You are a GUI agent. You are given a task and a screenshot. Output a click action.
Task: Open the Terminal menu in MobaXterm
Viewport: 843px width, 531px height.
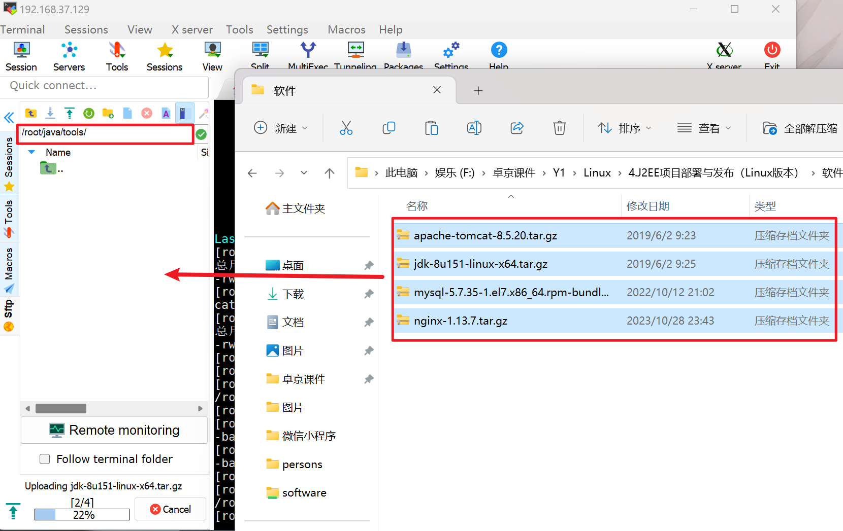point(22,29)
